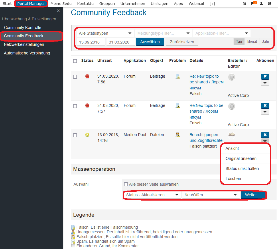The image size is (278, 249).
Task: Click creator avatar in the 7:58 row
Action: click(232, 77)
